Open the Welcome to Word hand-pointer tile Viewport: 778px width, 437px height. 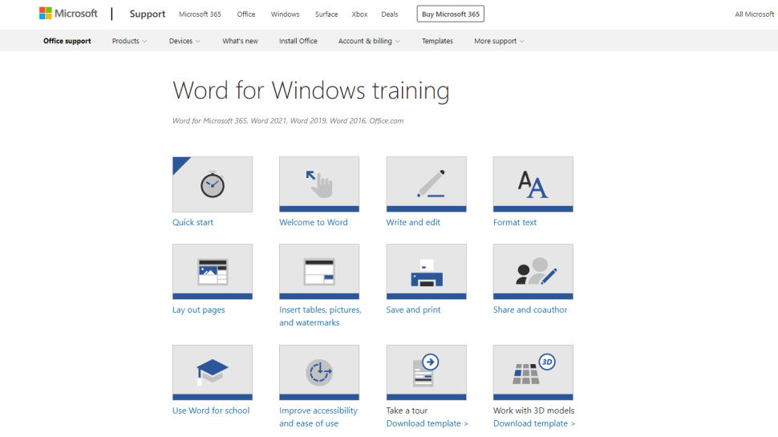tap(319, 184)
